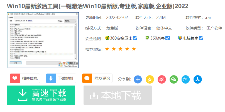Click the update date 2022-02-02

pyautogui.click(x=117, y=18)
